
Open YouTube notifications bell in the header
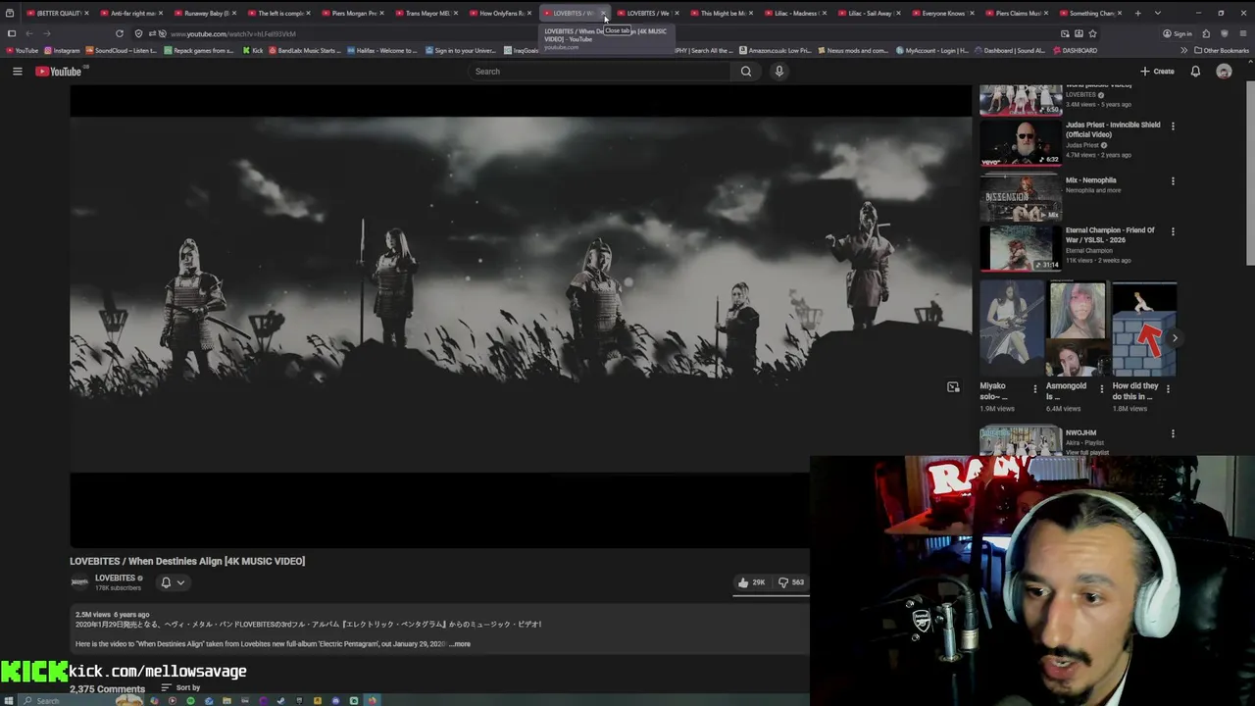(x=1195, y=72)
